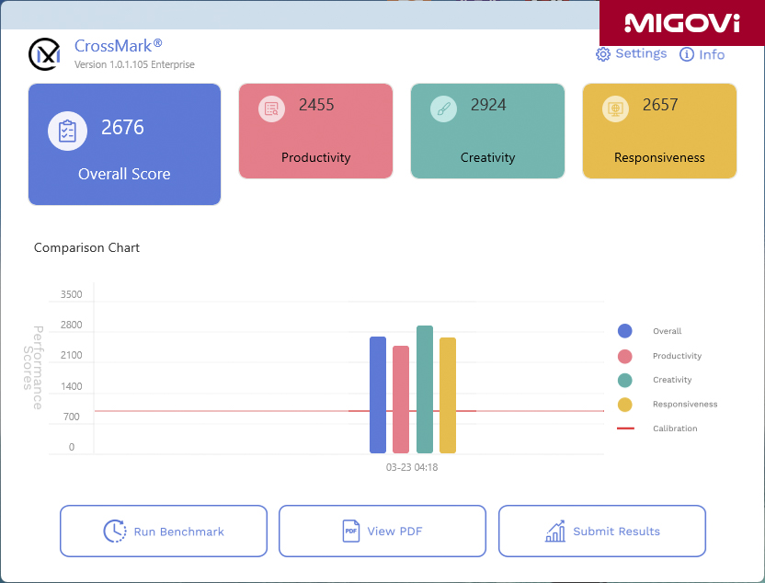This screenshot has width=765, height=583.
Task: Click the Info circle icon
Action: point(687,54)
